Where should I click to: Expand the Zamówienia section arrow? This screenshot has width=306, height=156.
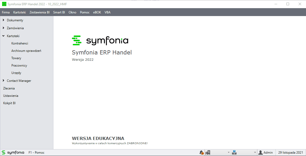3,28
